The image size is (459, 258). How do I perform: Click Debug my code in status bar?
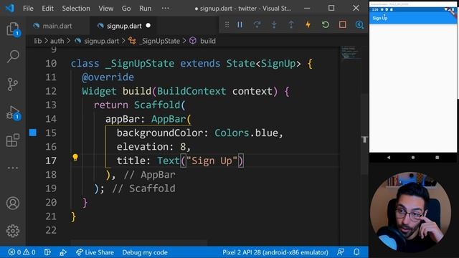[x=145, y=252]
